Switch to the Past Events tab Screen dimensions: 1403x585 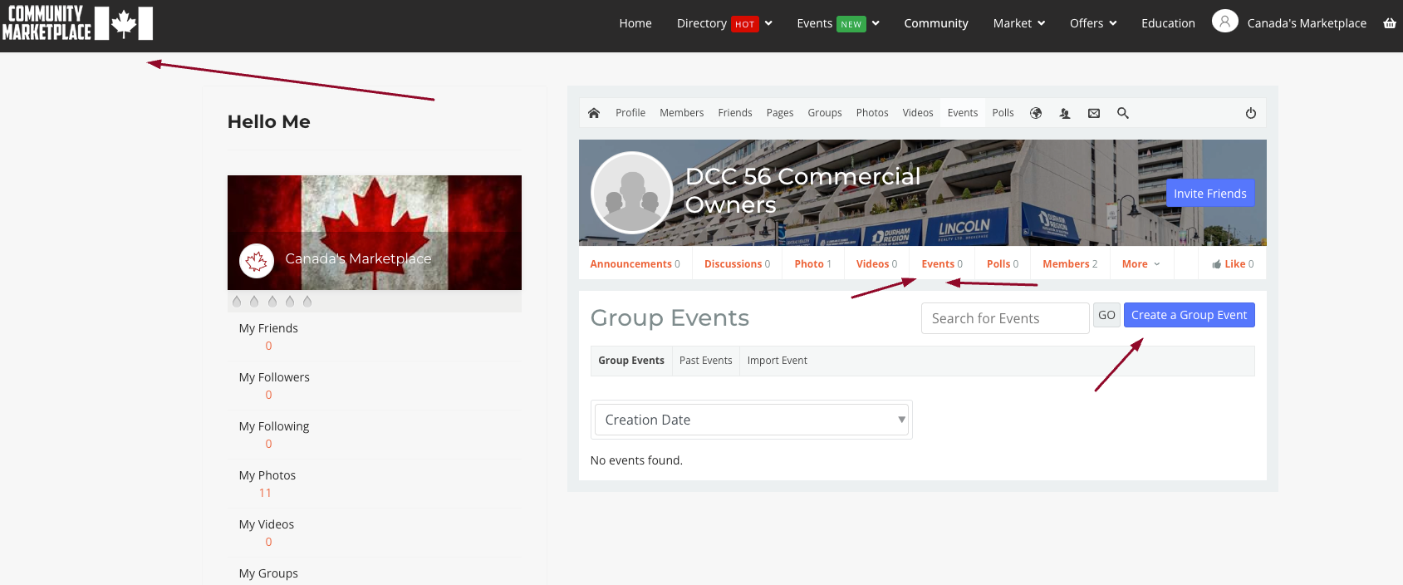705,361
